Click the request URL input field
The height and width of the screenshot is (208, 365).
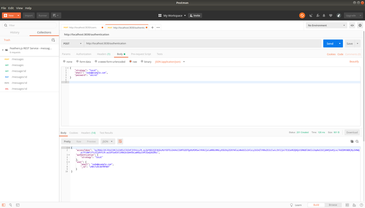pos(203,43)
